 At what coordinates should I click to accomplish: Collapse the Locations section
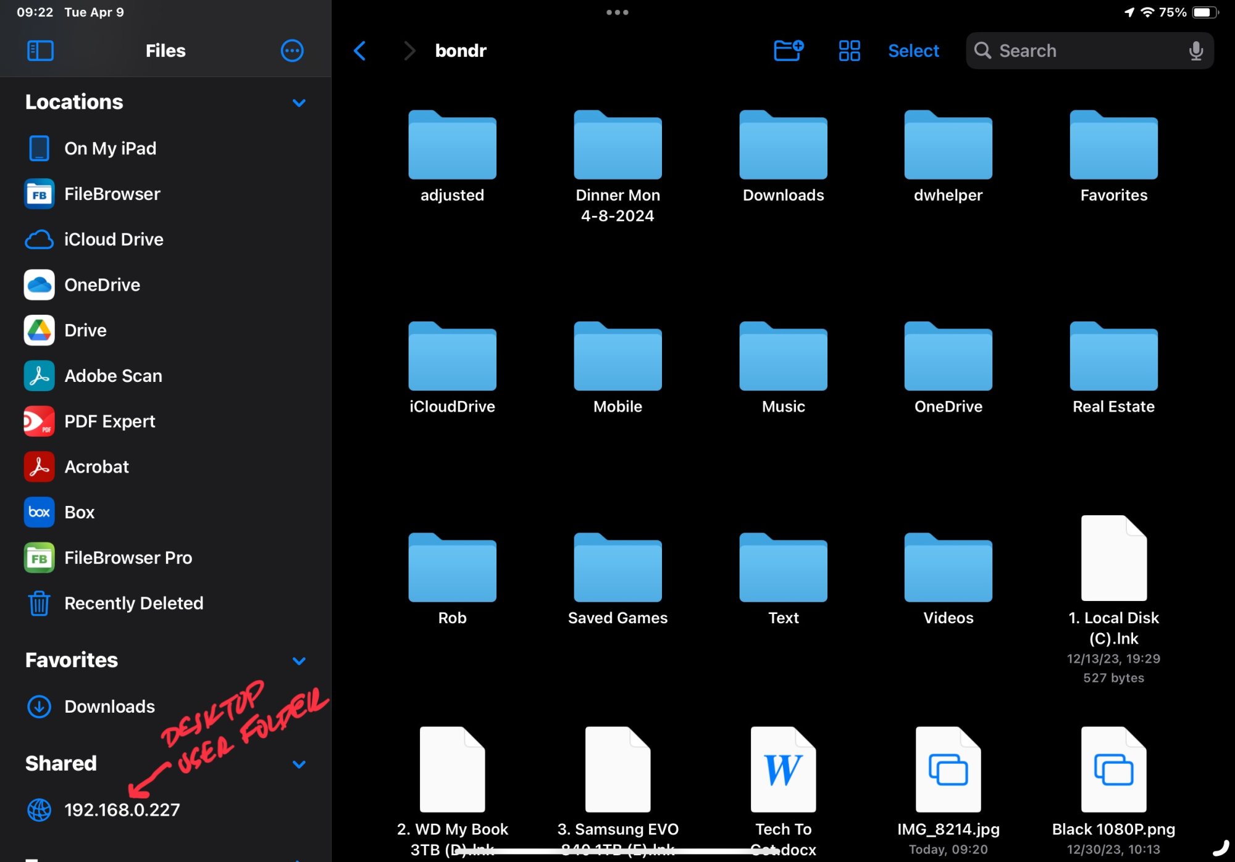[x=299, y=102]
